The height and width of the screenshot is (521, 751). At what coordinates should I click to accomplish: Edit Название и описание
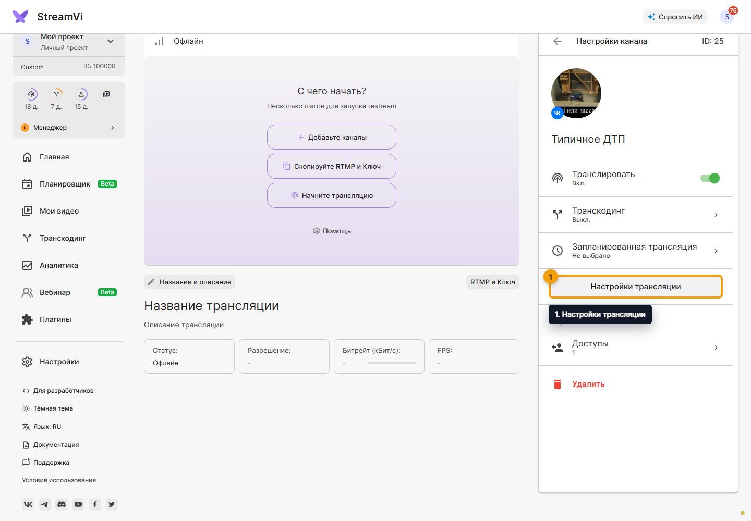pos(190,282)
